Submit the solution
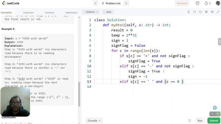This screenshot has width=221, height=124. tap(214, 121)
